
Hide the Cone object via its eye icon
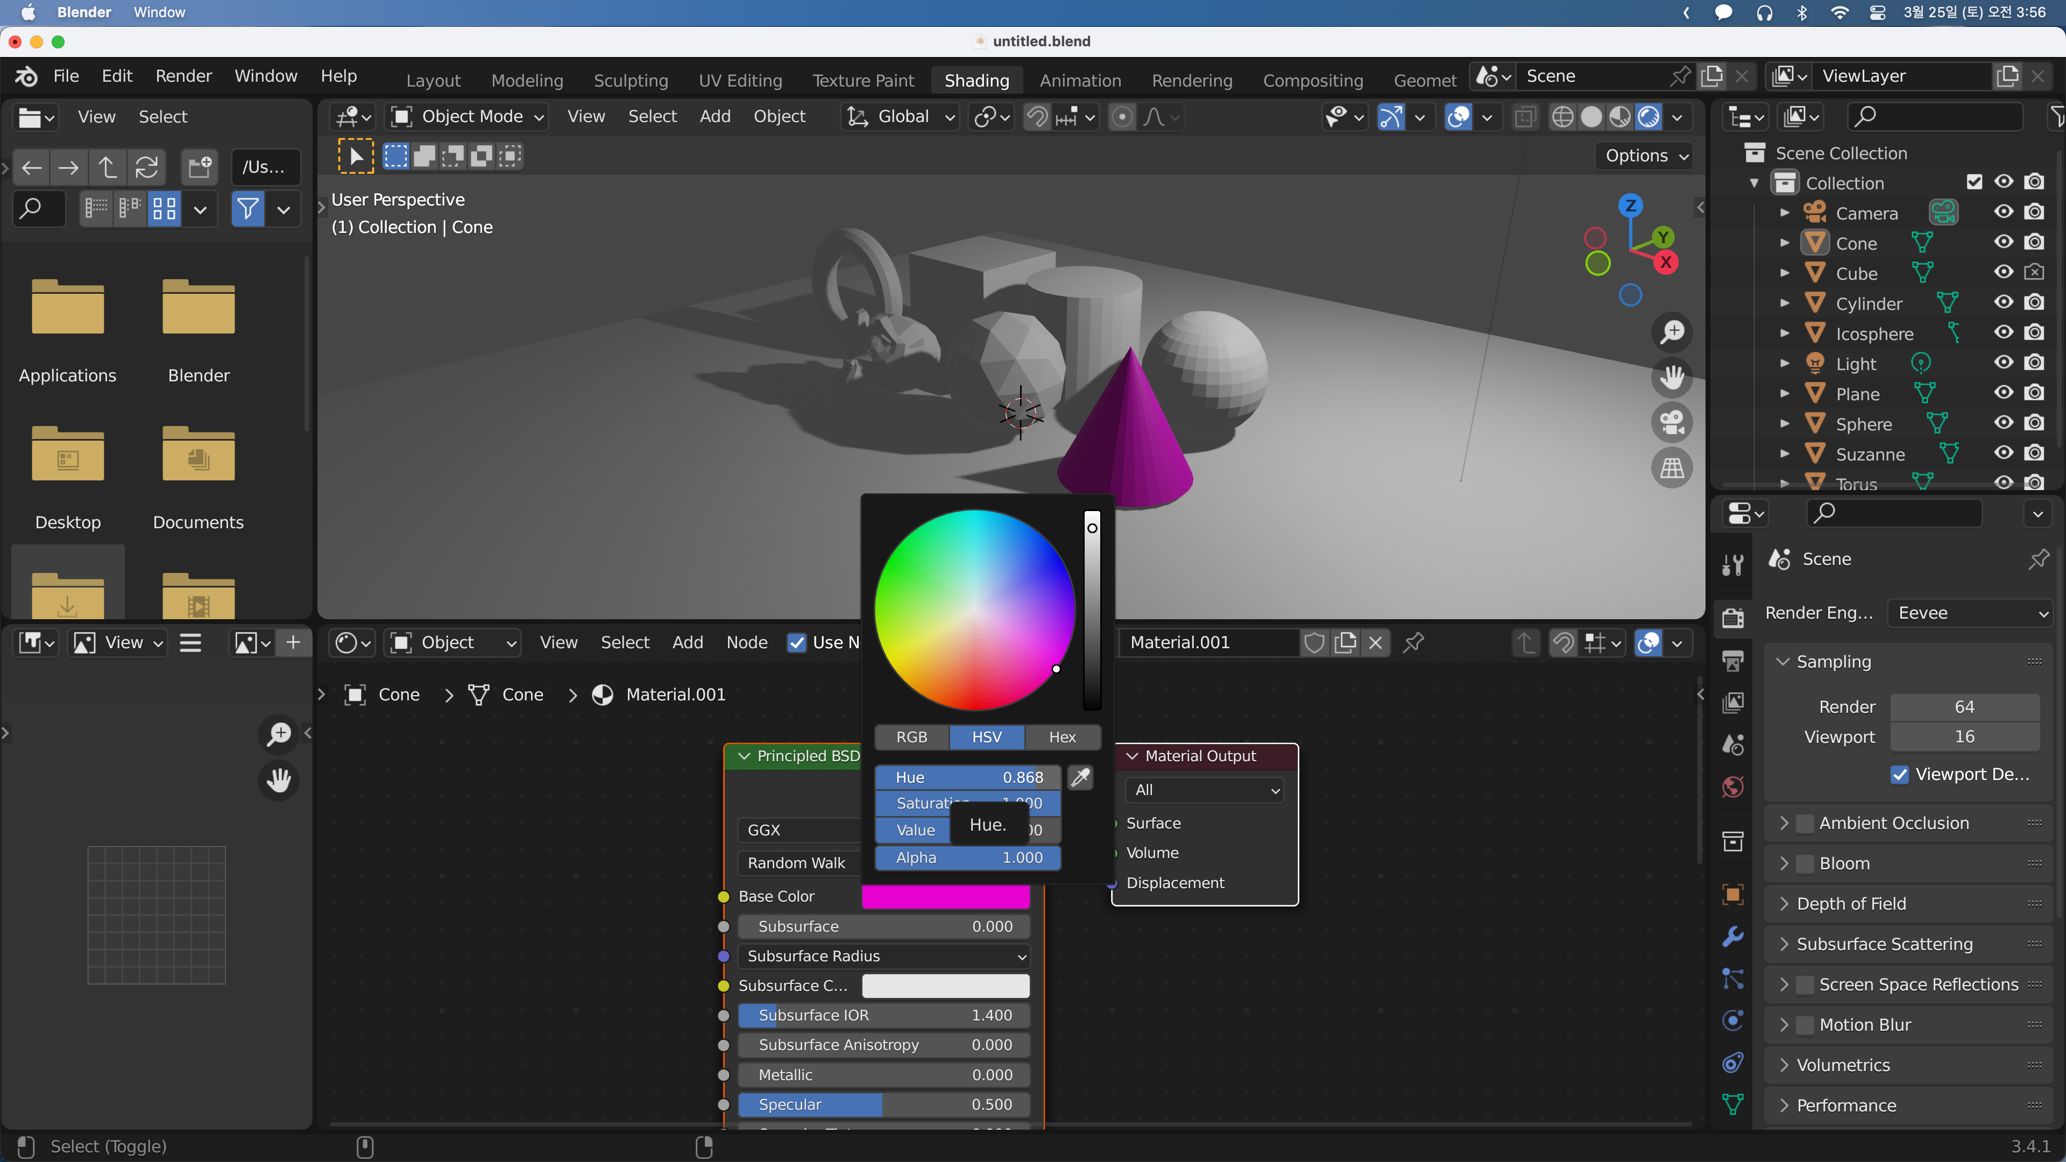[x=2004, y=242]
